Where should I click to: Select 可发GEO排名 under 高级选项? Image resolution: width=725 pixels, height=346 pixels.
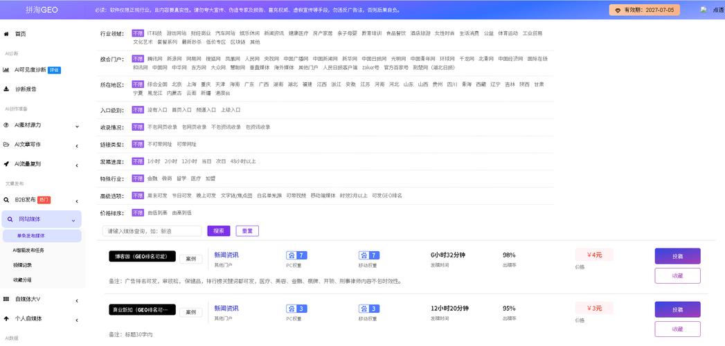coord(387,195)
